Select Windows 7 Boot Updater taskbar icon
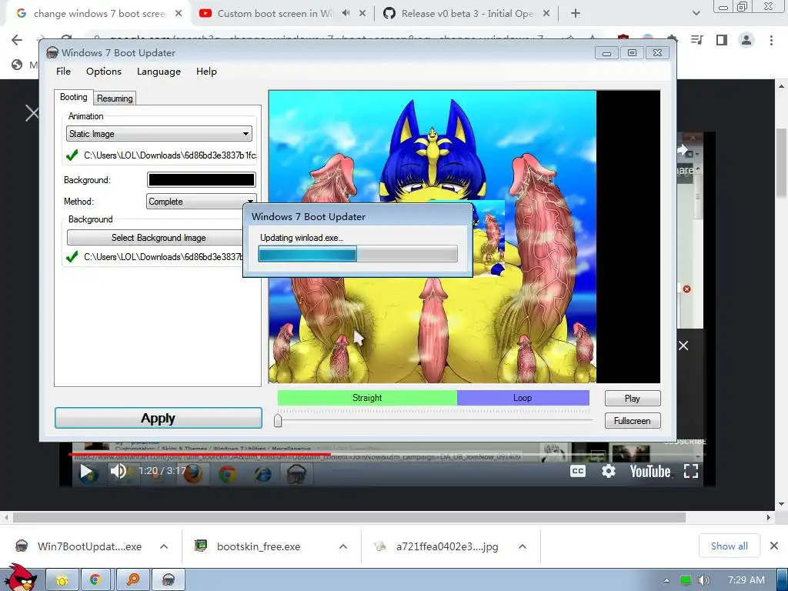 point(169,580)
